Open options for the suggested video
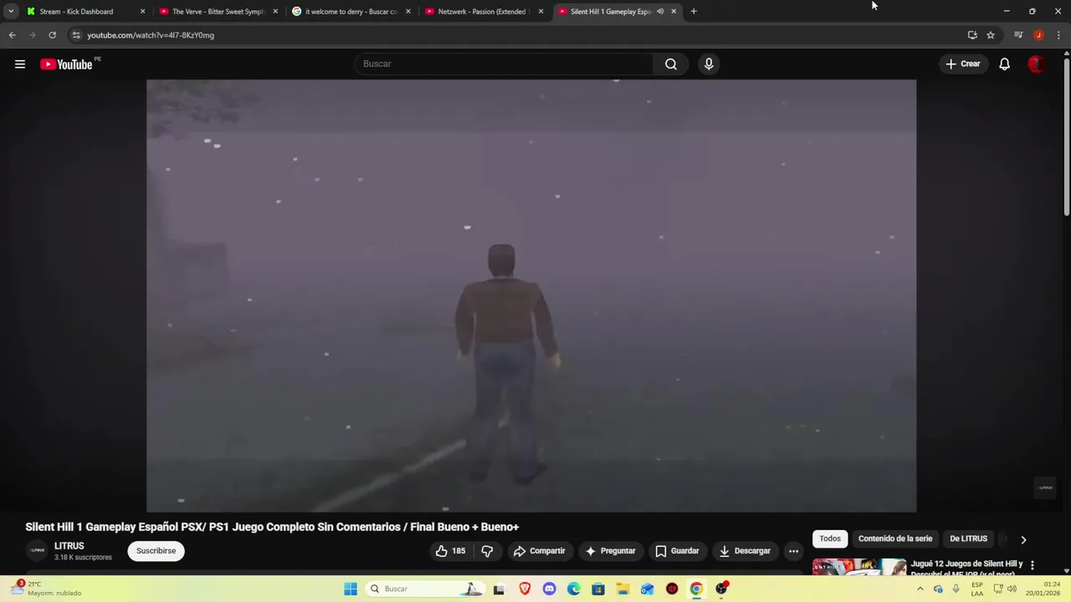The height and width of the screenshot is (602, 1071). 1033,565
